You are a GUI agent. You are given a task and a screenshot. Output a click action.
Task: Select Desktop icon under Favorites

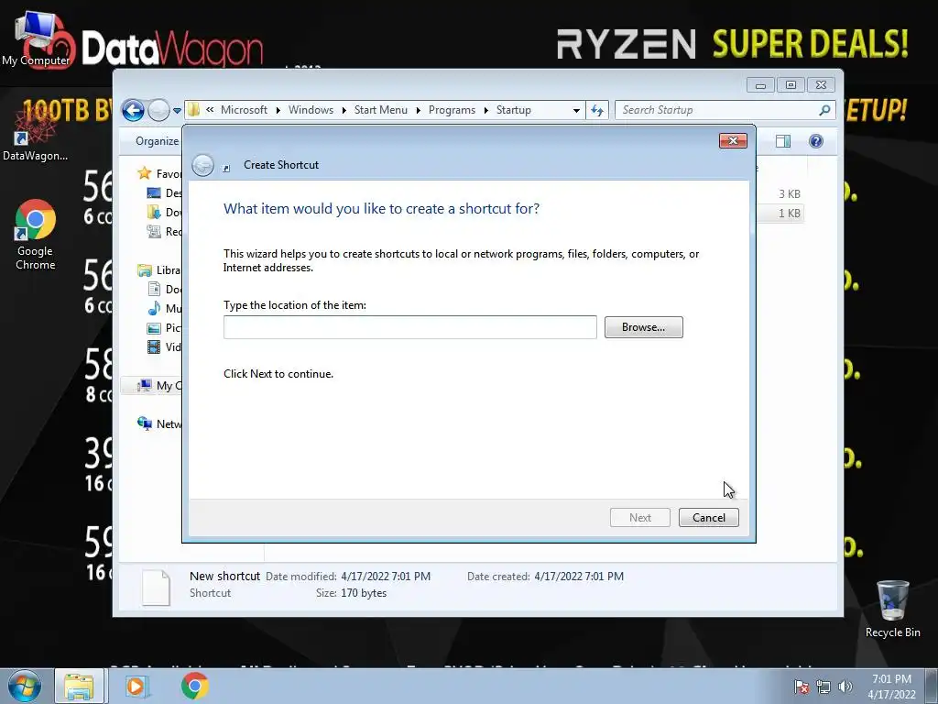(154, 192)
